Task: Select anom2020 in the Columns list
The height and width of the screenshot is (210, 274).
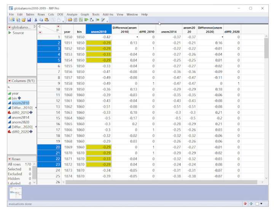Action: [x=21, y=122]
